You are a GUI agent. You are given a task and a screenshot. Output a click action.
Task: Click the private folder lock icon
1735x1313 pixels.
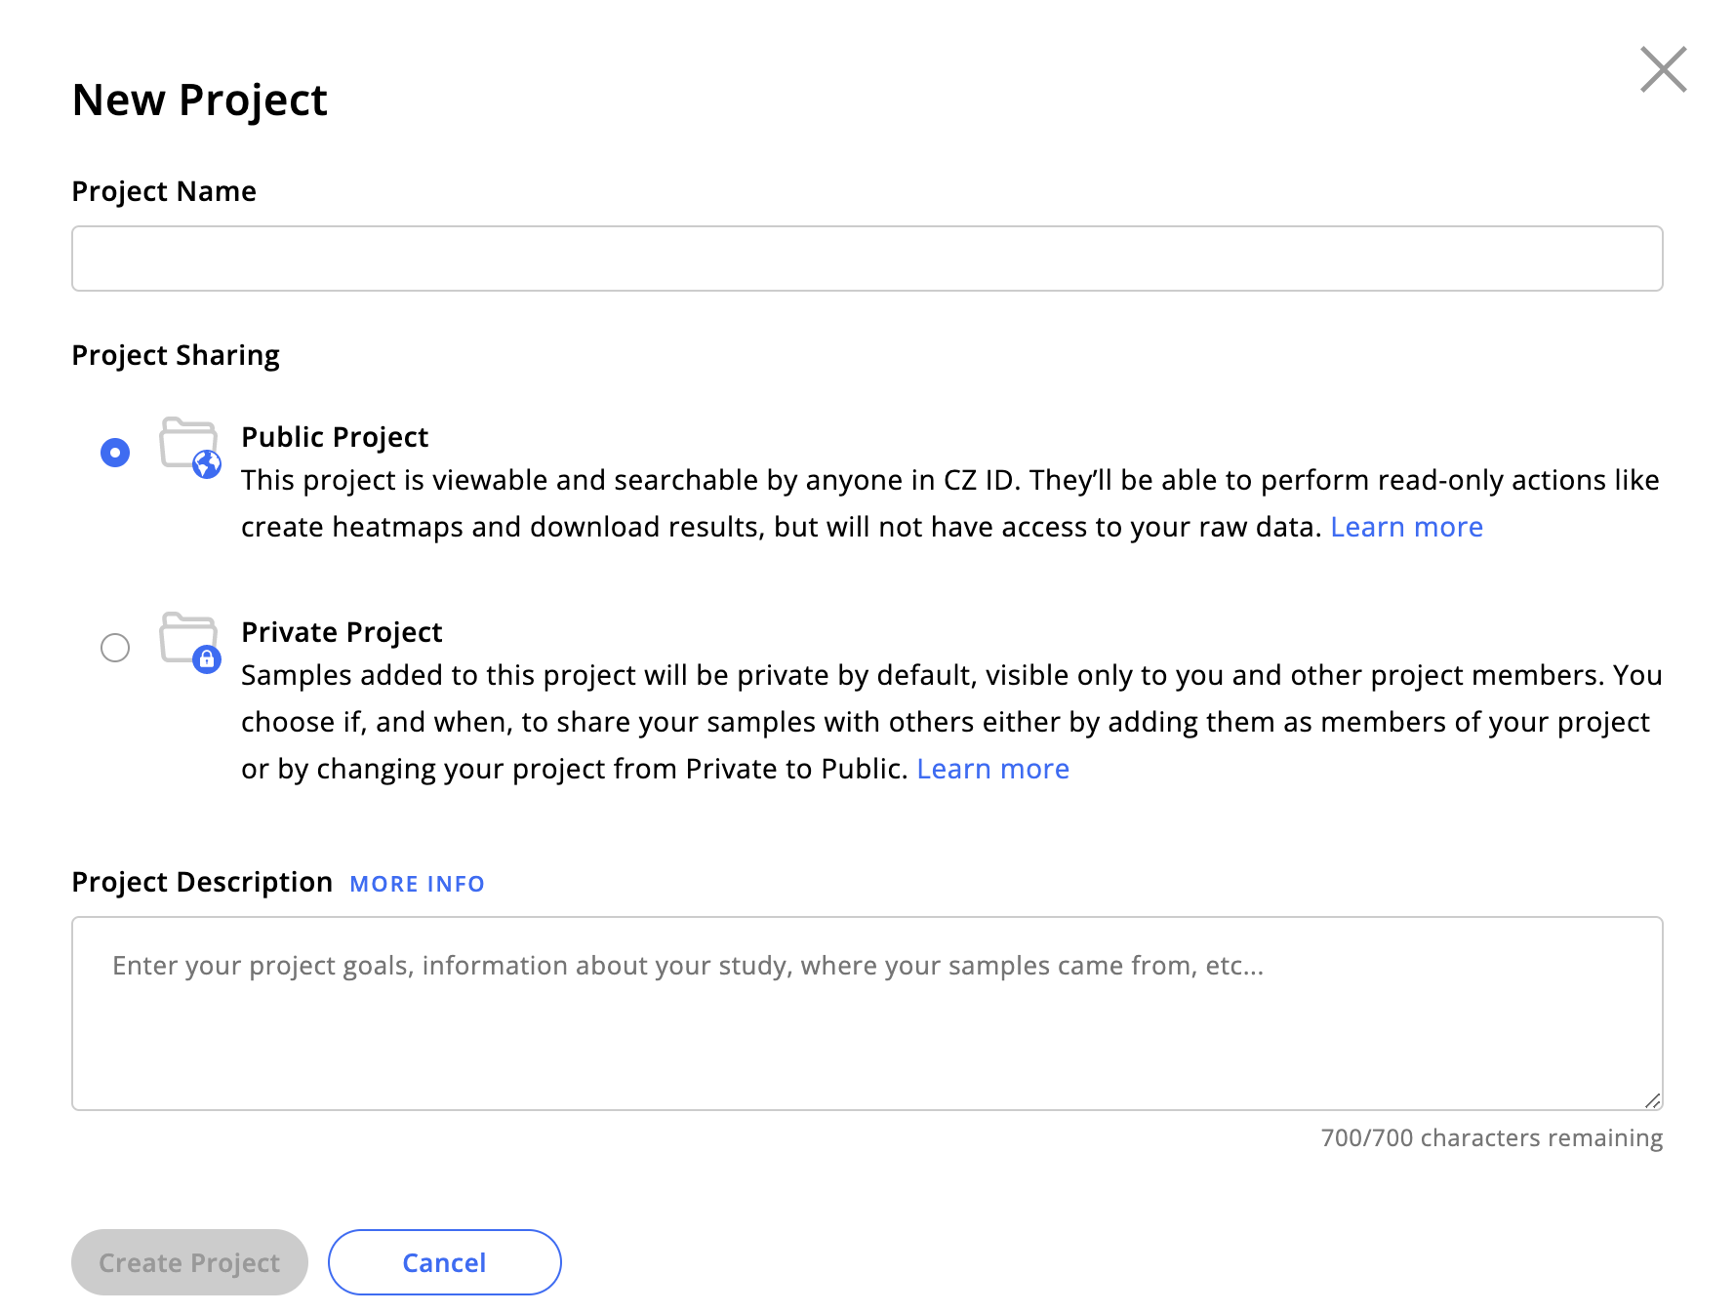tap(190, 643)
